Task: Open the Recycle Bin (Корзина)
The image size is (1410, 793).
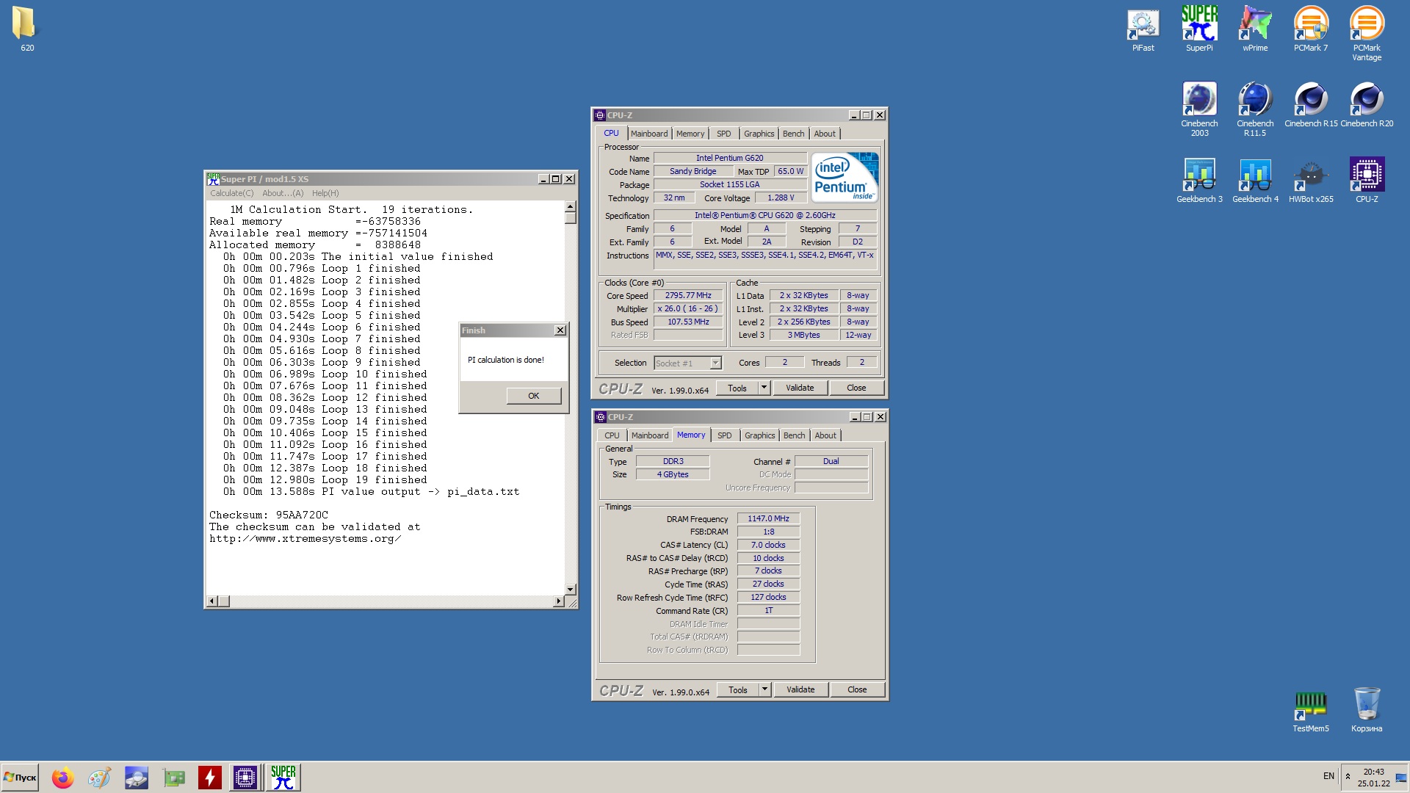Action: [1367, 709]
